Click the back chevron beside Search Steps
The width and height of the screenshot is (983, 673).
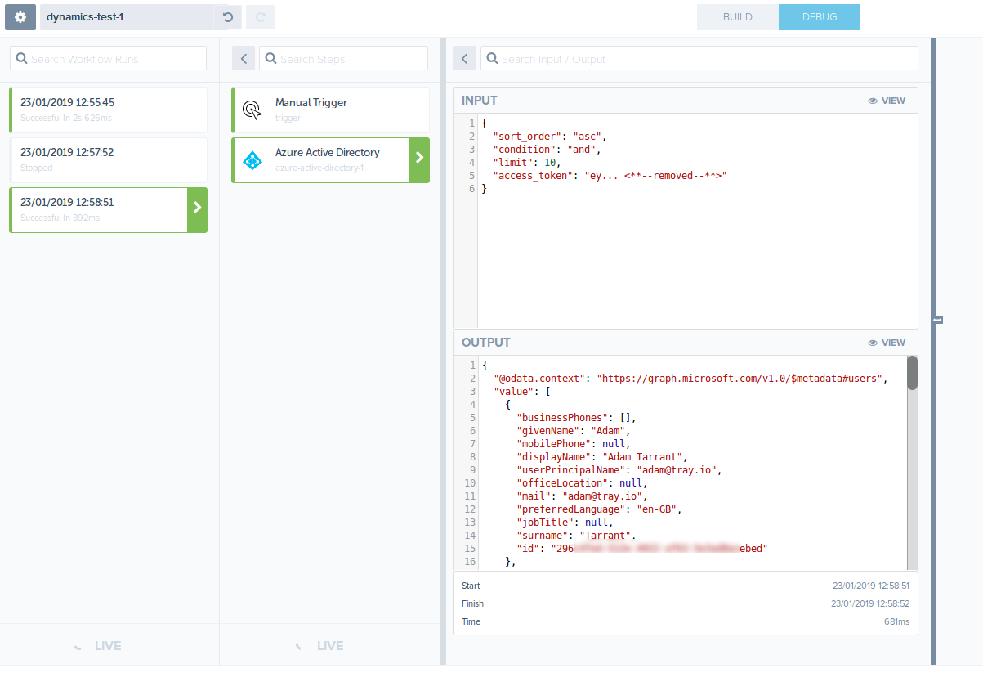pos(244,59)
